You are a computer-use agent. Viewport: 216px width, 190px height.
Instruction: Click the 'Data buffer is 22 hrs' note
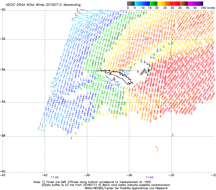point(106,185)
